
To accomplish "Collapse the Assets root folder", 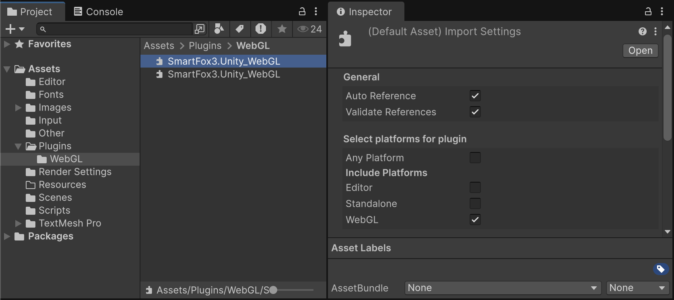I will [x=7, y=69].
